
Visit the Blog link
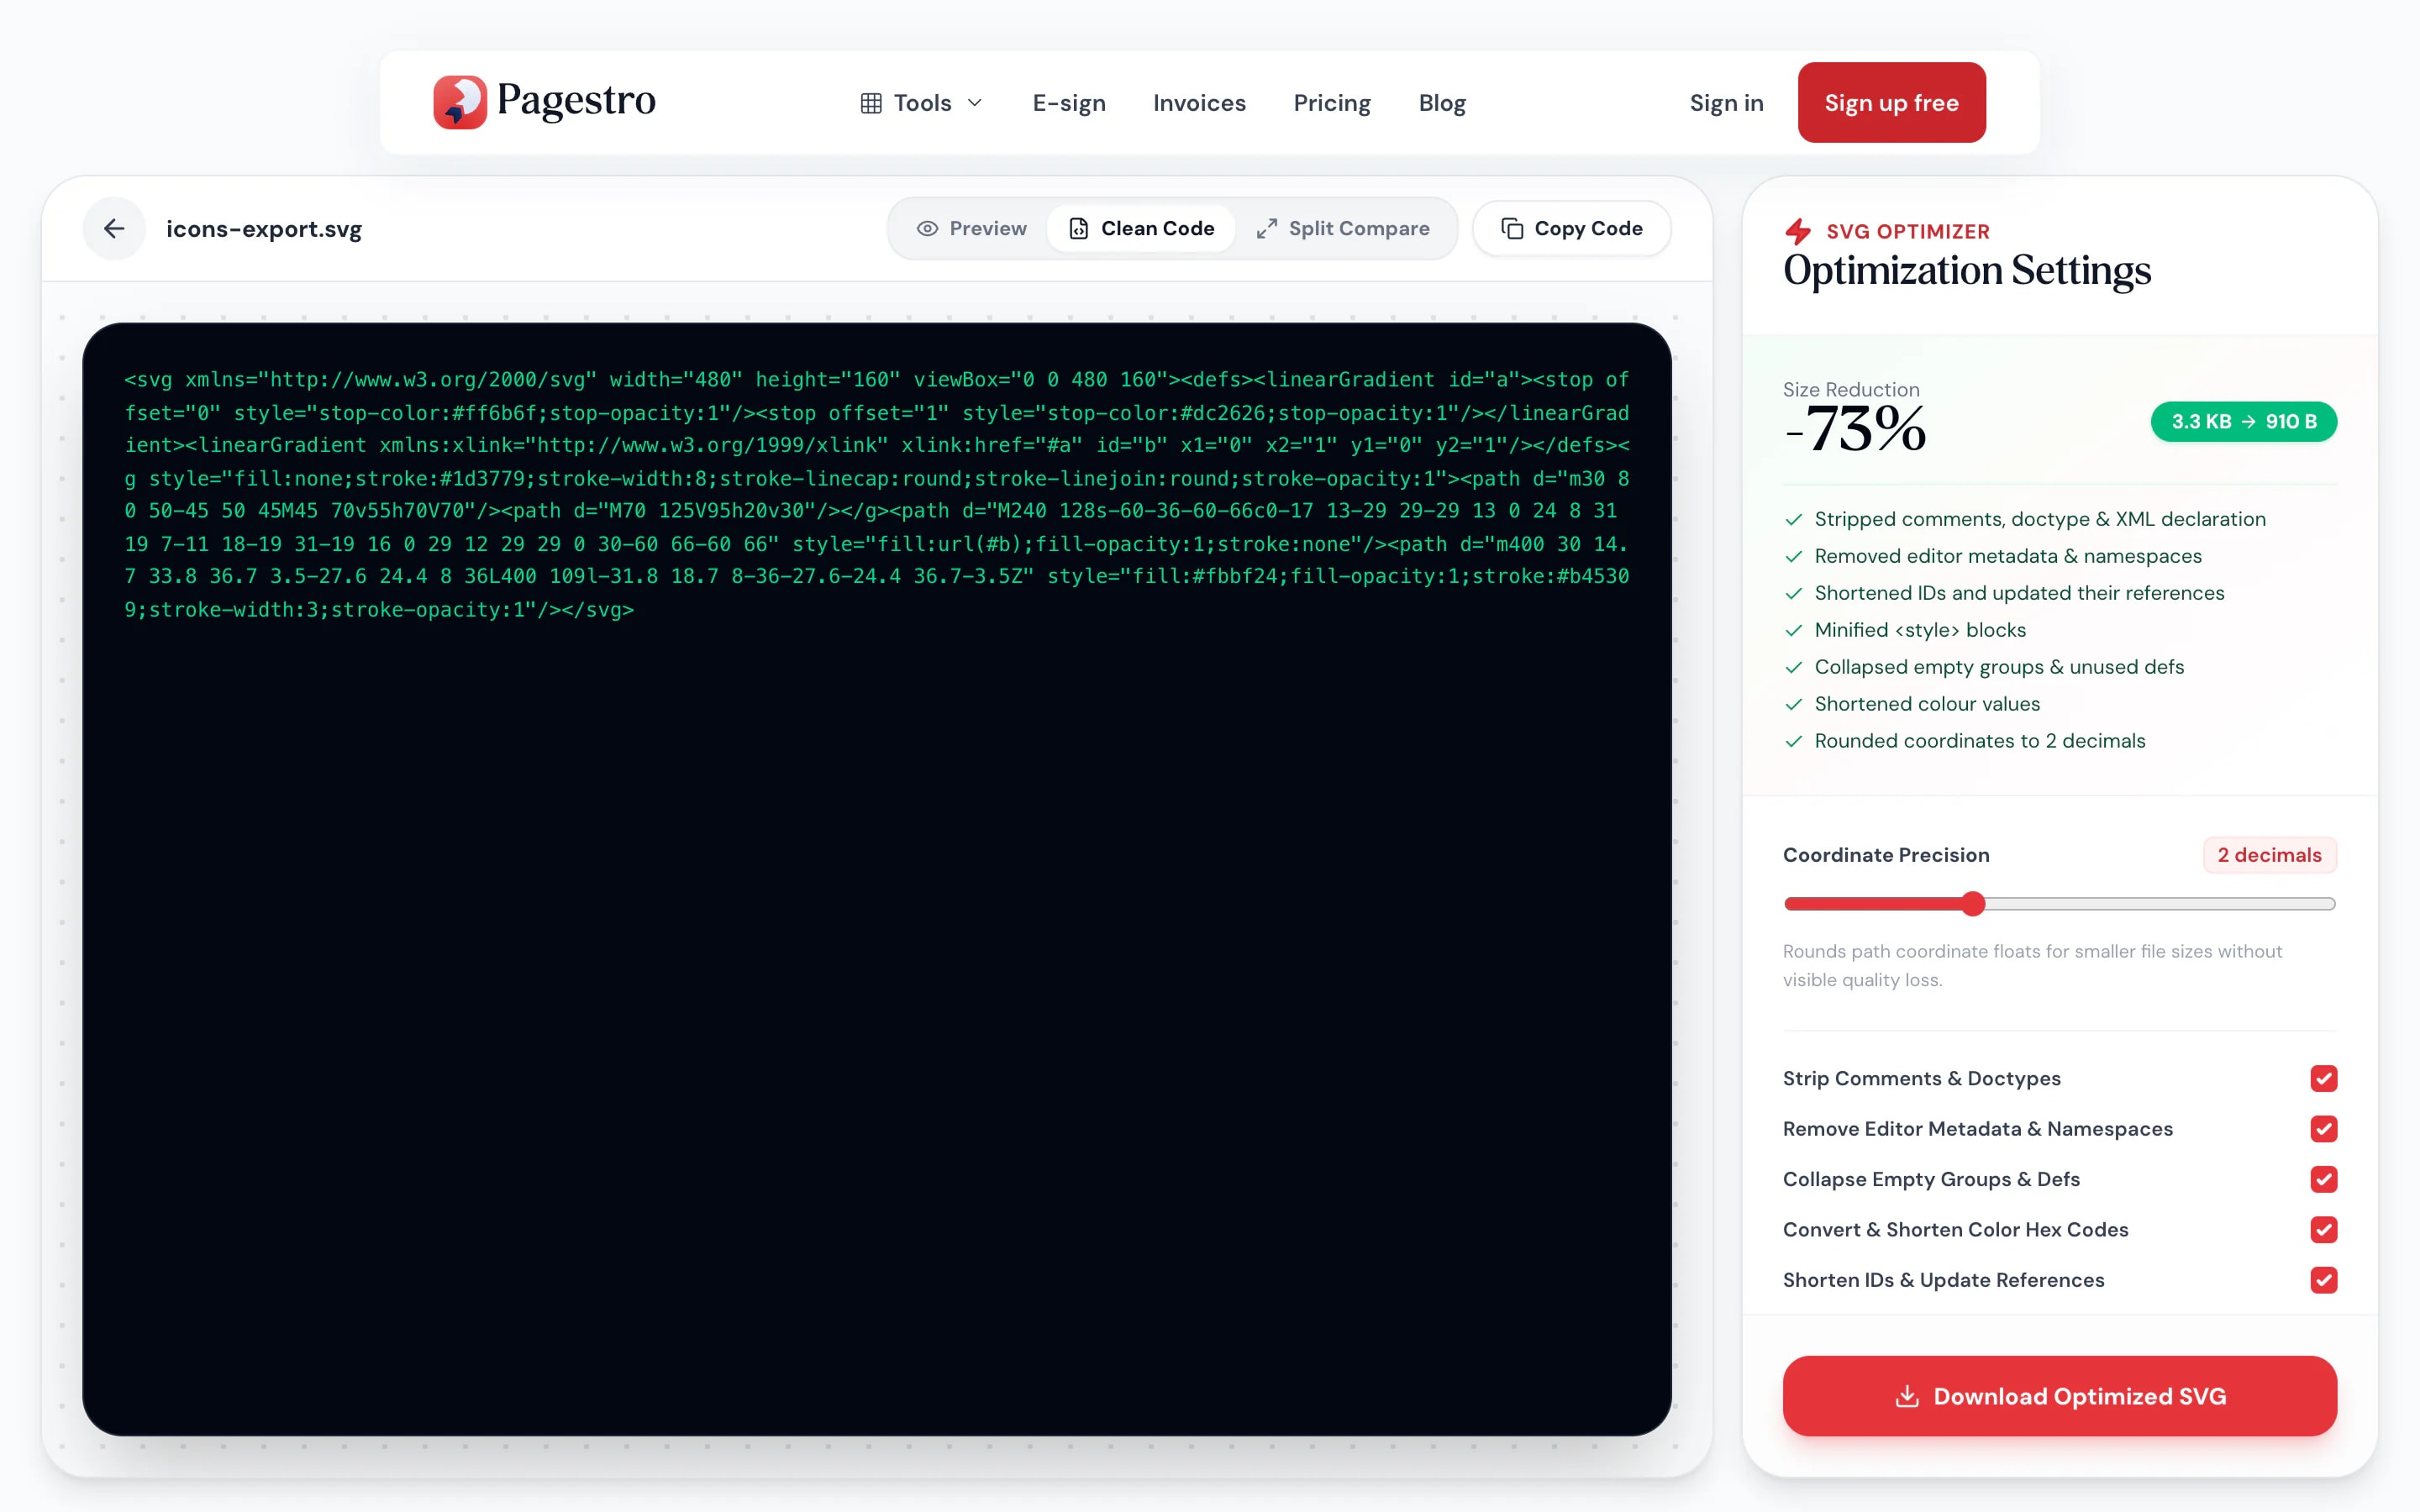point(1442,103)
